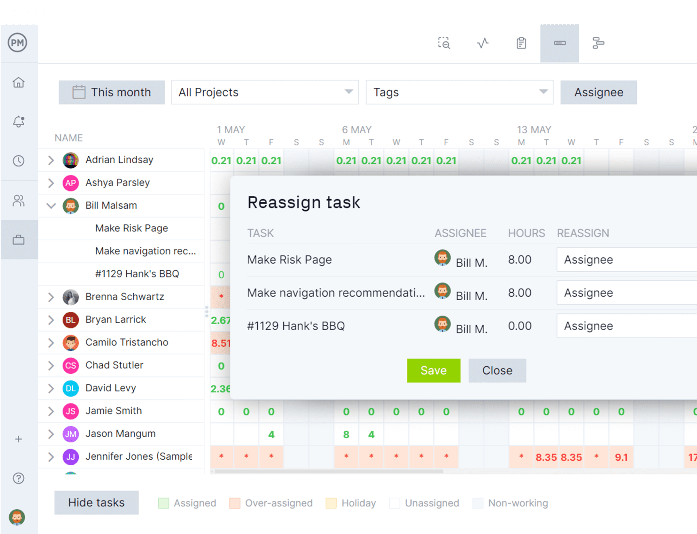The width and height of the screenshot is (697, 534).
Task: Open the All Projects dropdown filter
Action: point(264,92)
